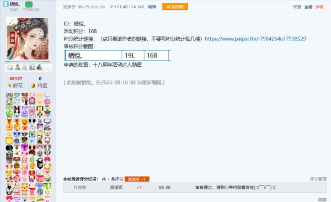Viewport: 331px width, 202px height.
Task: Click the green three-dots button beside username
Action: click(x=29, y=4)
